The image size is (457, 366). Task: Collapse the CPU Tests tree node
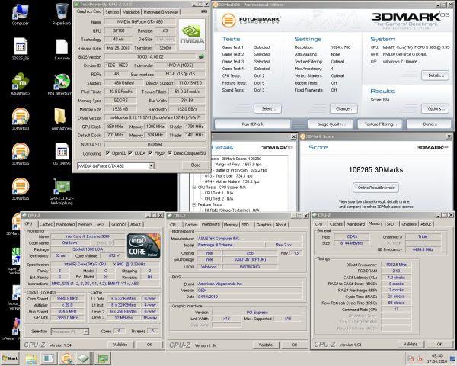point(194,188)
